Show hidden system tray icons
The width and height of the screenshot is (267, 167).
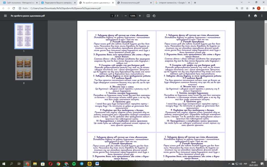click(229, 164)
